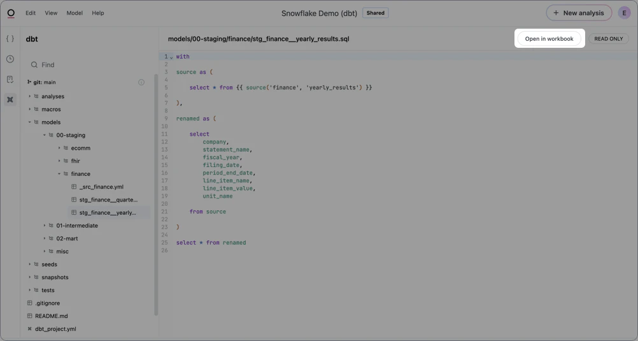Click the file tree vertical scrollbar
638x341 pixels.
(156, 195)
